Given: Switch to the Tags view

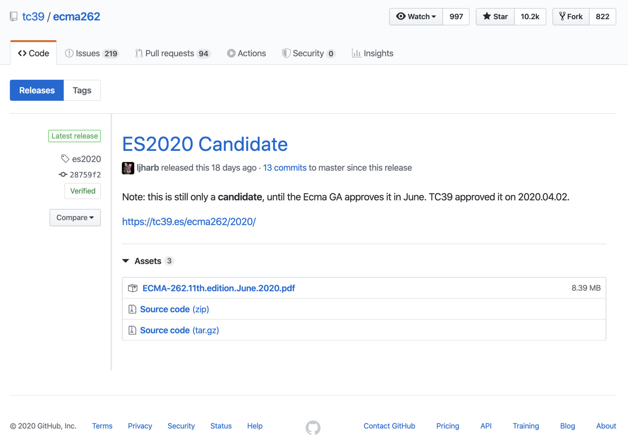Looking at the screenshot, I should [82, 90].
